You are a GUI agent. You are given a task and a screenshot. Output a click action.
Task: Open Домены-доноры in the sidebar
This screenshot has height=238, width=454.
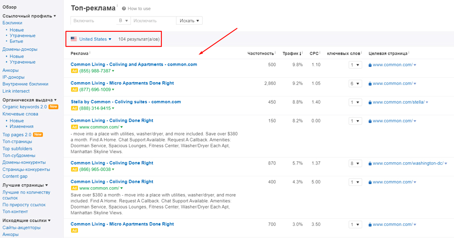(x=20, y=49)
